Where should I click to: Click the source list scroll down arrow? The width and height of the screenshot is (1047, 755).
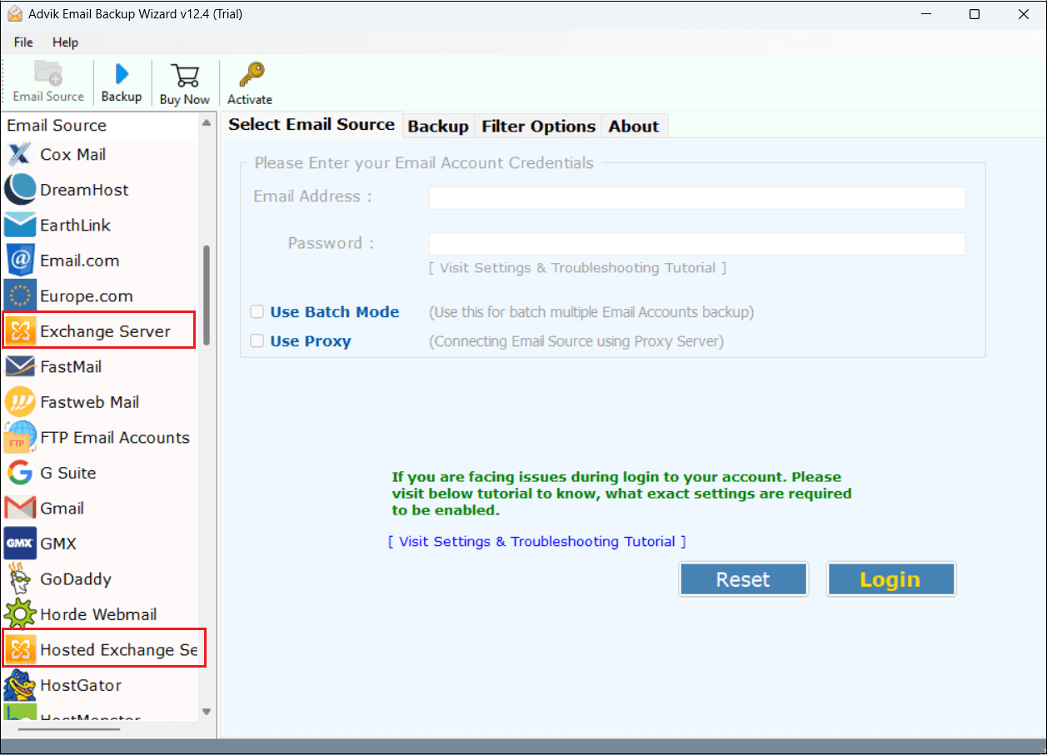click(x=207, y=712)
